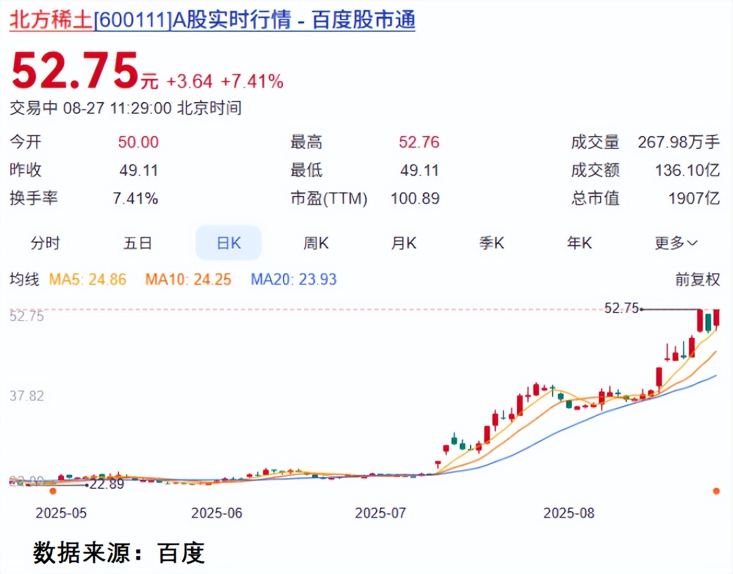View the 年K yearly chart

[x=579, y=243]
